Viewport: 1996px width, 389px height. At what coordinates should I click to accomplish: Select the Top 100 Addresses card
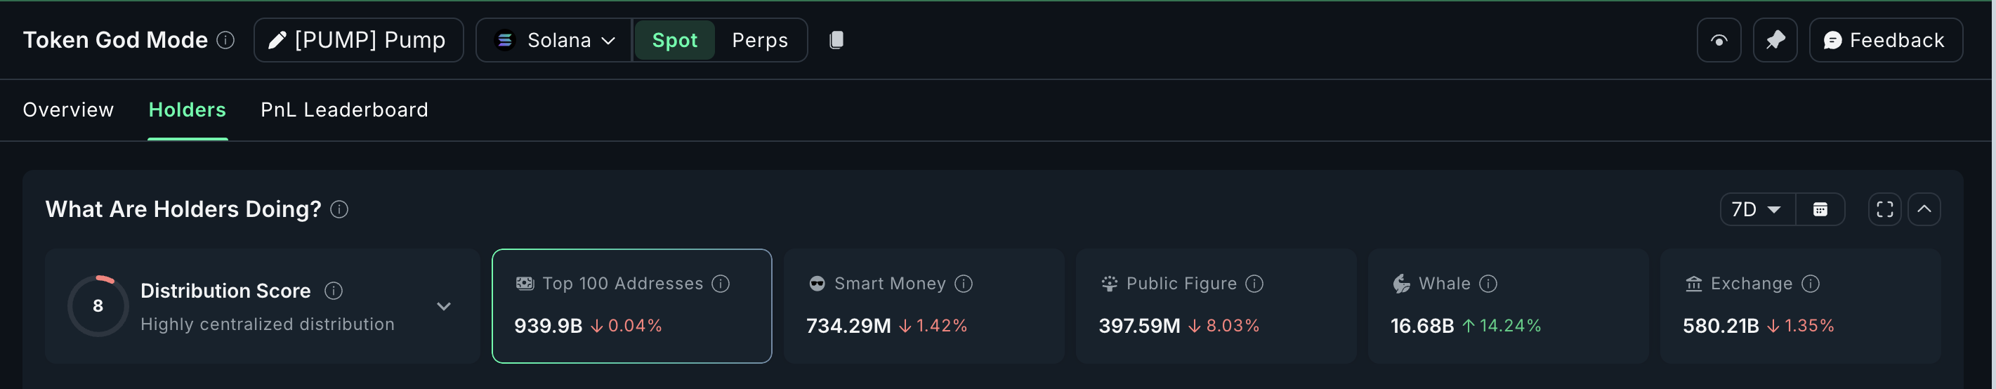[631, 306]
